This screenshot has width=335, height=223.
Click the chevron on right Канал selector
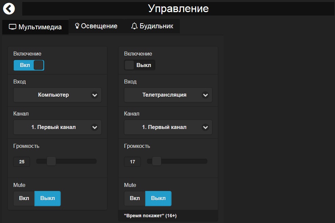[205, 127]
